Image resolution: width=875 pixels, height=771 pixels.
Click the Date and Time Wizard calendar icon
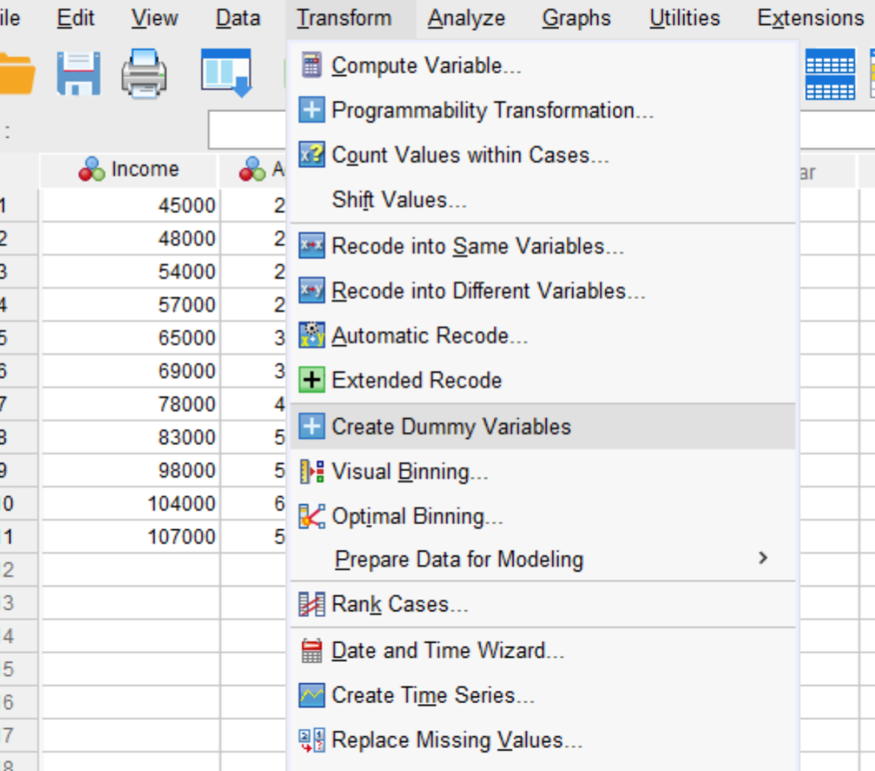pos(312,650)
